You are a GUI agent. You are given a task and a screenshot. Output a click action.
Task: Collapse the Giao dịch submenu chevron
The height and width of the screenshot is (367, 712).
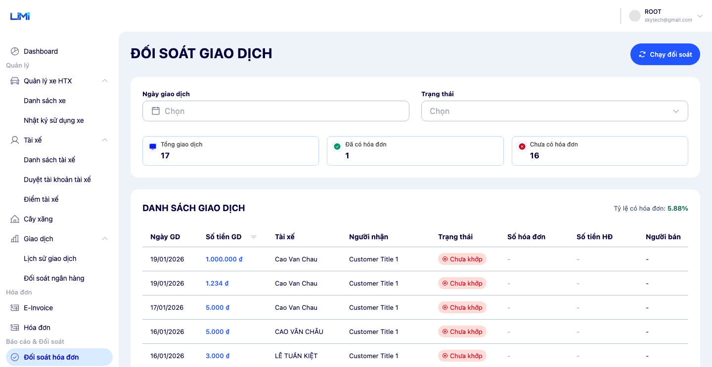point(105,239)
